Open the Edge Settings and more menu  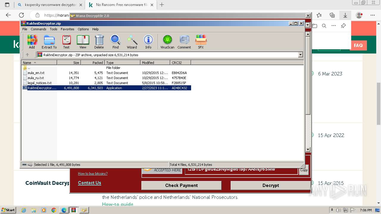[373, 15]
